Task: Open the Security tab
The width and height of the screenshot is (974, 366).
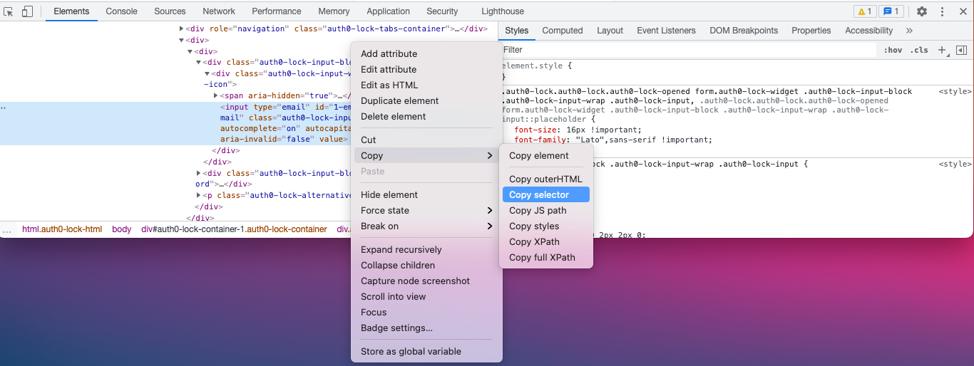Action: click(442, 11)
